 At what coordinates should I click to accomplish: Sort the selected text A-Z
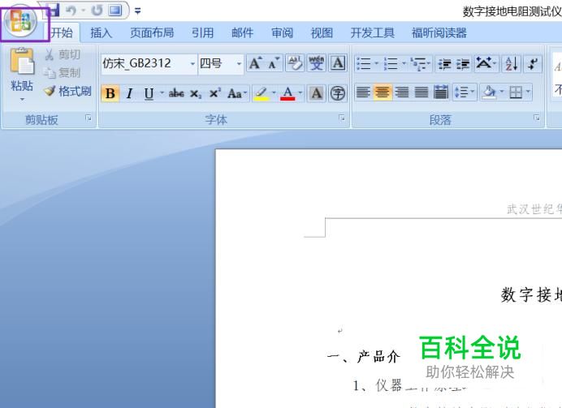click(512, 64)
